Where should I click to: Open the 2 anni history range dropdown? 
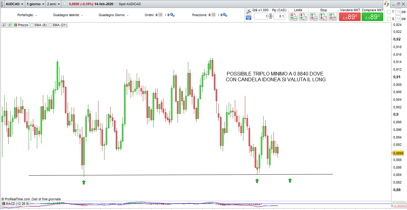(x=53, y=4)
